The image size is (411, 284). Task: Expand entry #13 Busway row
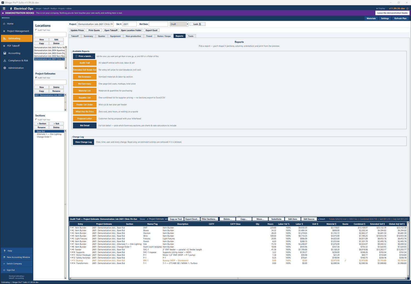click(x=71, y=260)
